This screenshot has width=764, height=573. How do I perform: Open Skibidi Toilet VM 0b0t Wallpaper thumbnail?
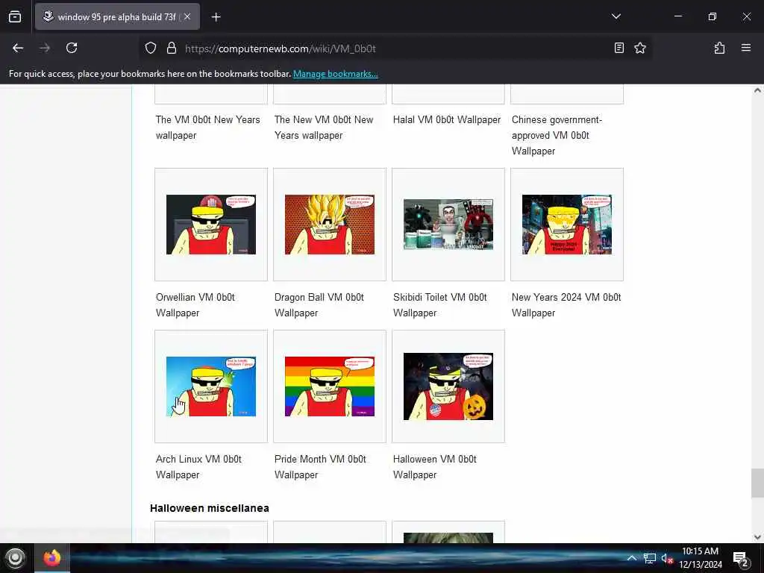point(448,225)
